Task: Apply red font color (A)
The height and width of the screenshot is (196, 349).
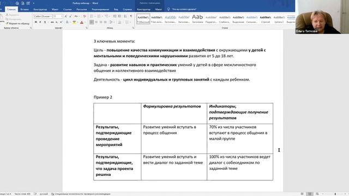Action: pos(82,22)
